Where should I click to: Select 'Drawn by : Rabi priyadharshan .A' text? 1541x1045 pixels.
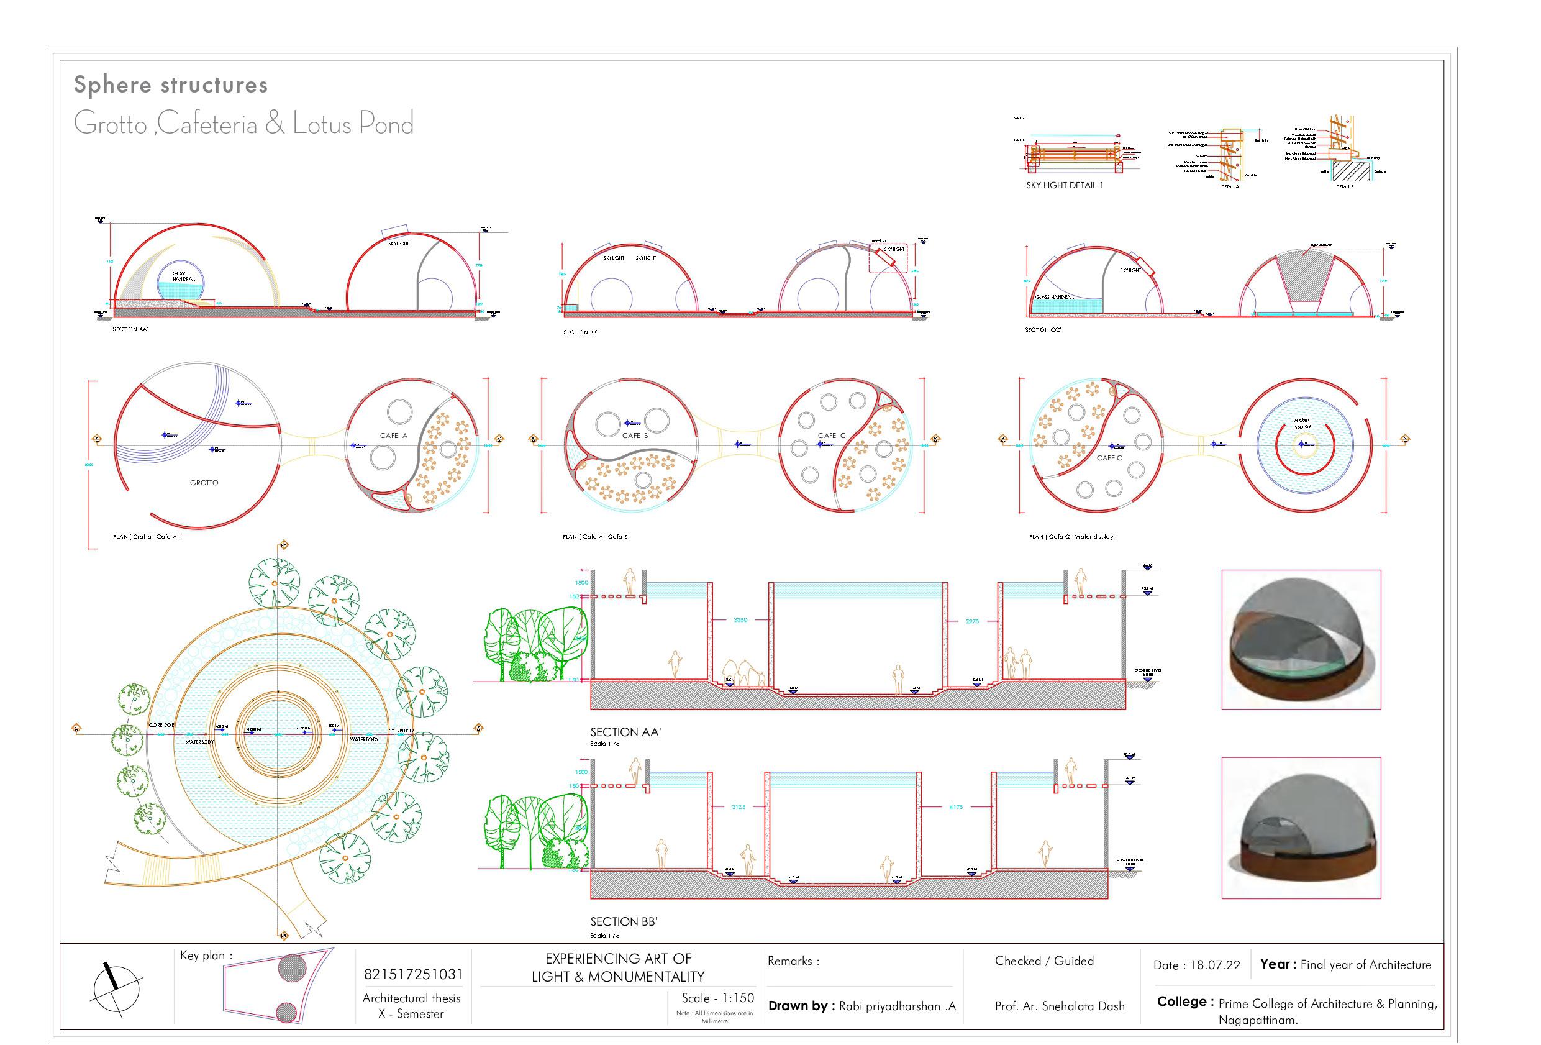point(862,1006)
